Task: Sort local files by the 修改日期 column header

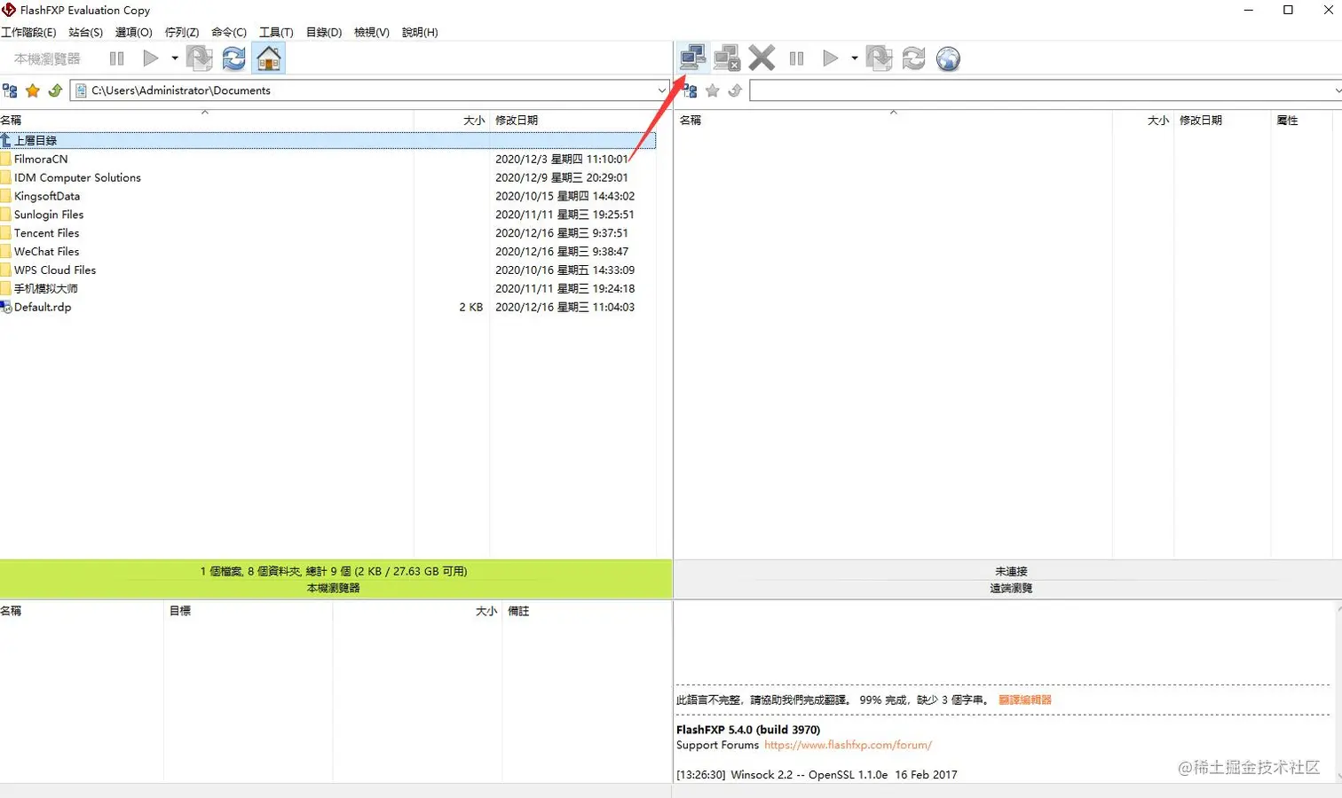Action: tap(572, 120)
